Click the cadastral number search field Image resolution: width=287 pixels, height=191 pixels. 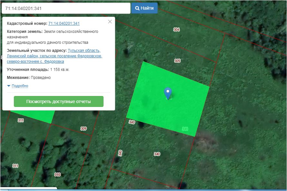click(66, 8)
